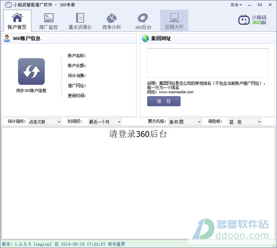Open the 重点词调价 tab

tap(80, 21)
